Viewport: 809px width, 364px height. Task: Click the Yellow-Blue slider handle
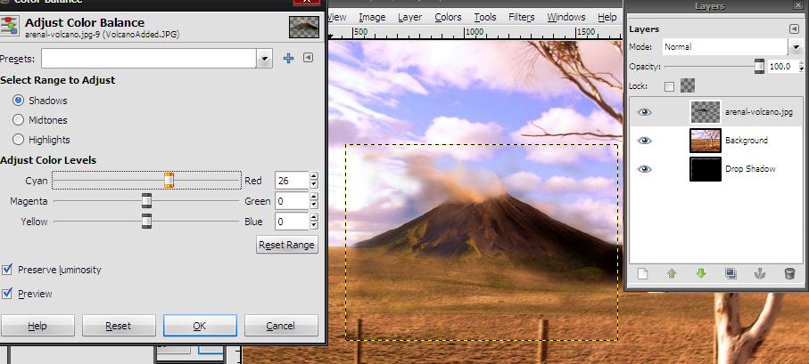[146, 222]
